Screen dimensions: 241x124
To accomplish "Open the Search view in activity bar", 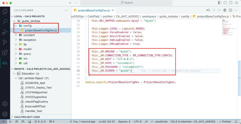I will tap(5, 22).
